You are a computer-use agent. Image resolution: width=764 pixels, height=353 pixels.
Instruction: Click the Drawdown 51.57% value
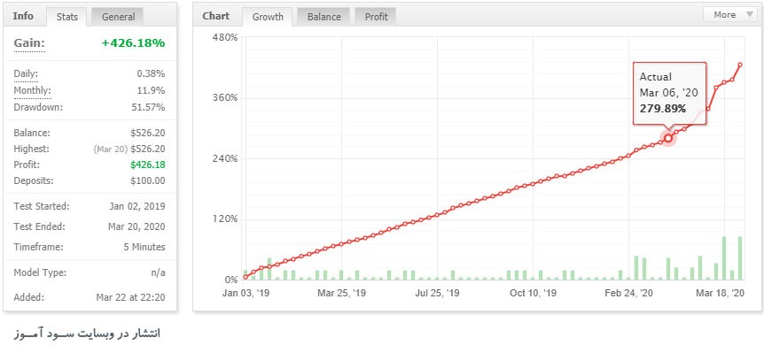pyautogui.click(x=148, y=107)
